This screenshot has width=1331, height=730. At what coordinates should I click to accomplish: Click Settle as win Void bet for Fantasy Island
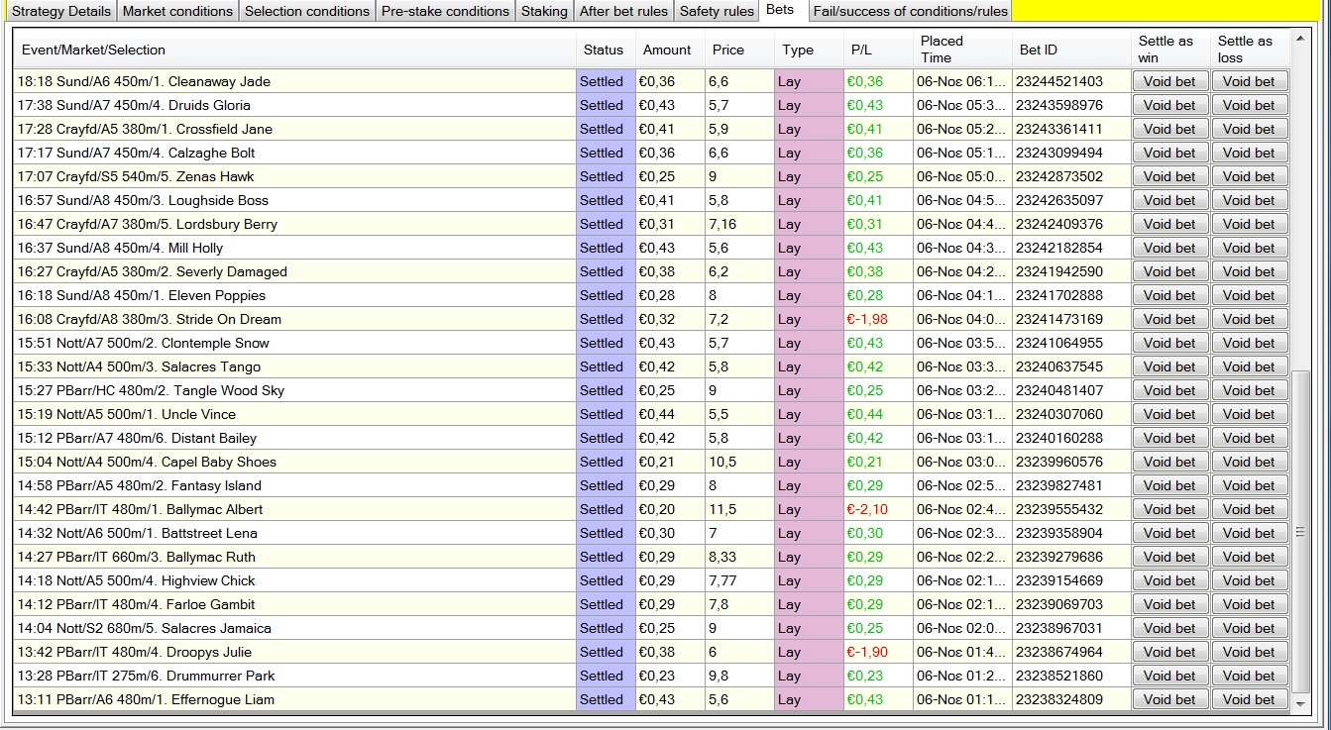point(1169,485)
